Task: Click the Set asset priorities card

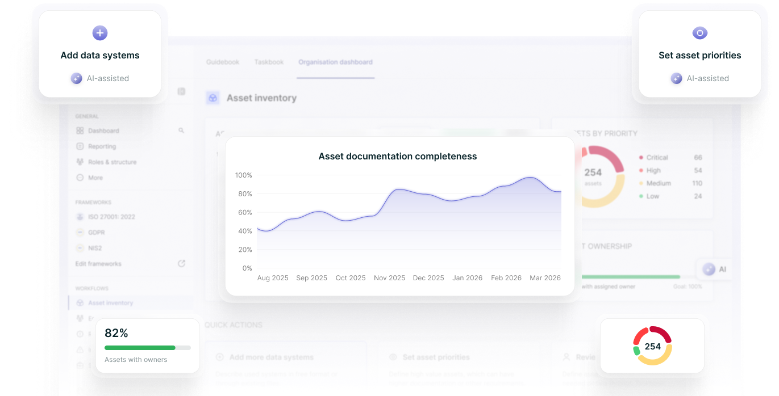Action: (699, 54)
